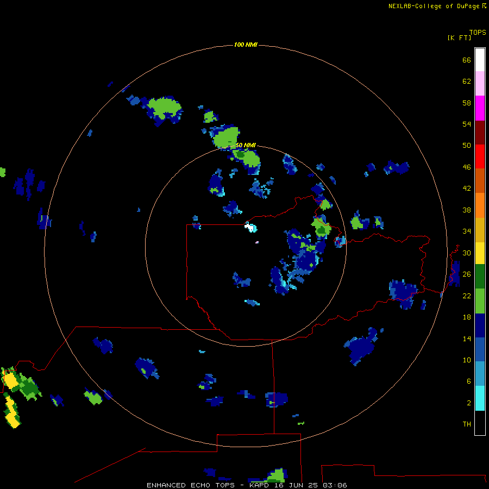
Task: Click the '66' legend value label
Action: (467, 60)
